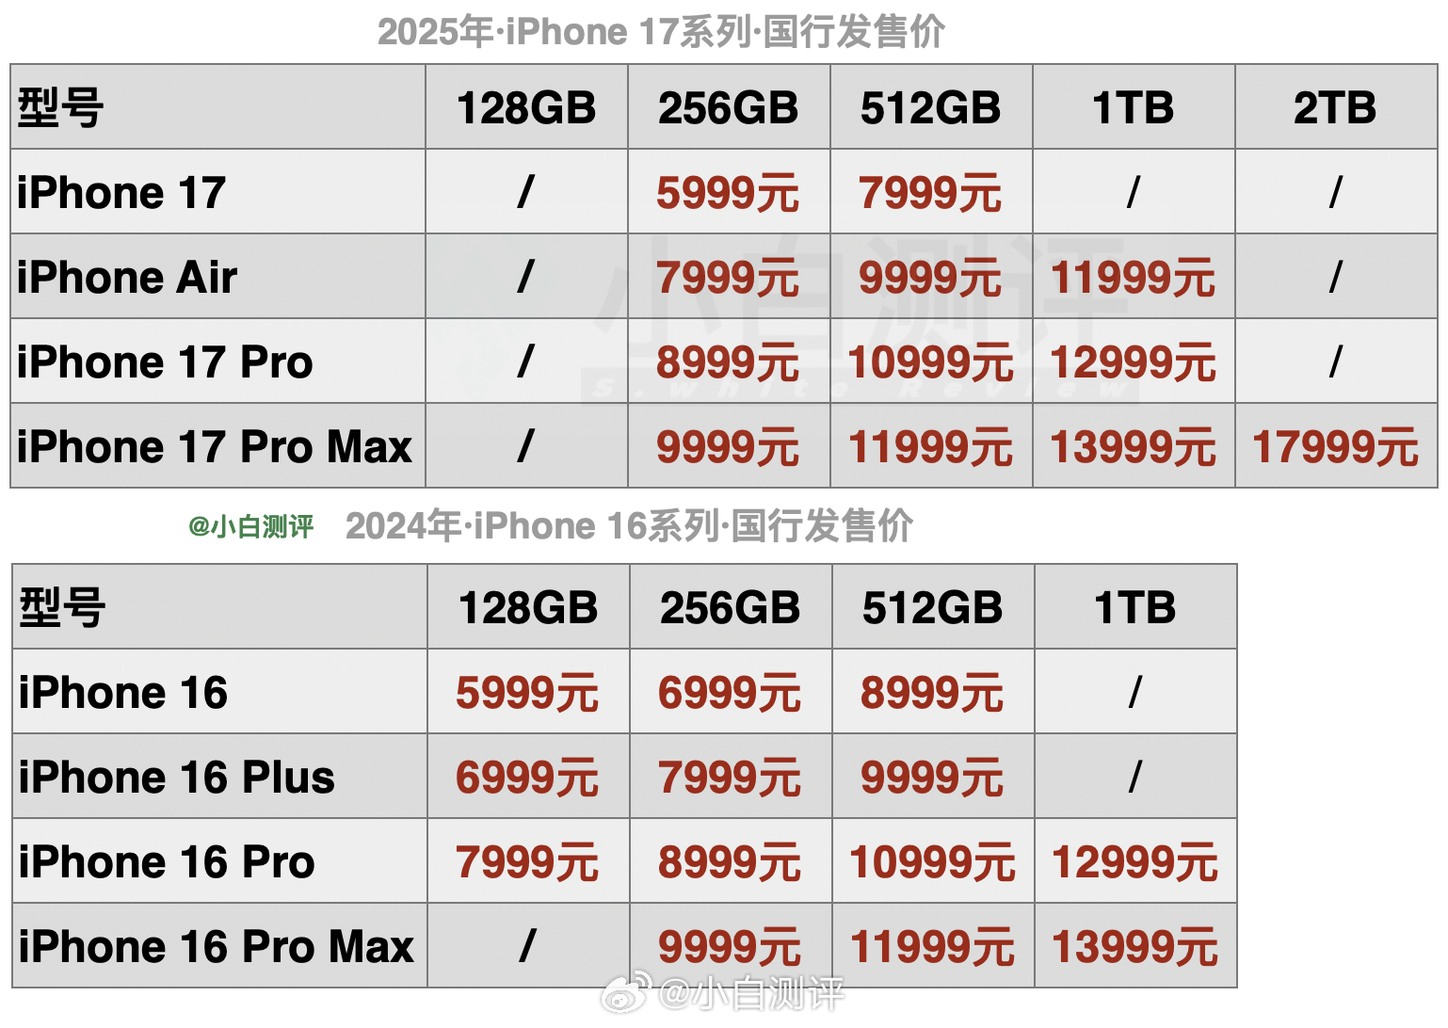Click iPhone 16 128GB price 5999元
This screenshot has height=1028, width=1448.
(x=527, y=693)
